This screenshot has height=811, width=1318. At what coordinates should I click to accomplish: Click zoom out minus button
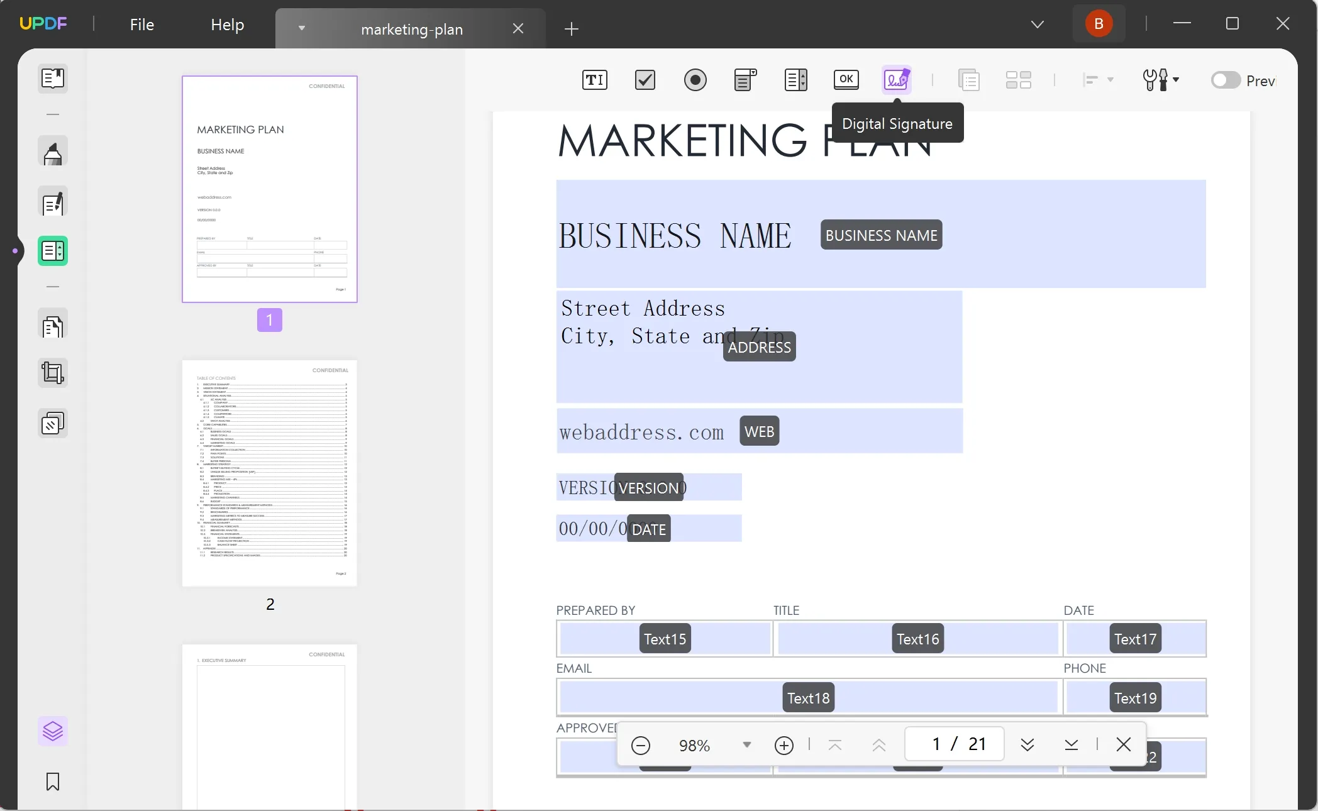tap(640, 744)
